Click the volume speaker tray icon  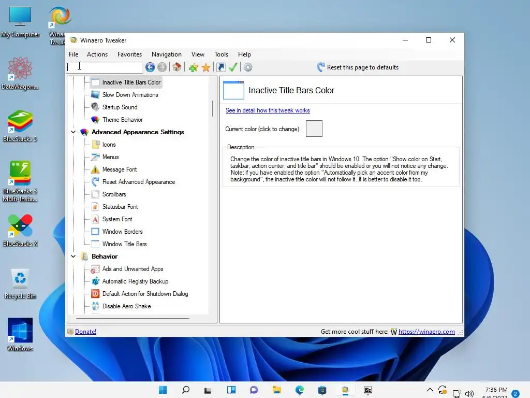469,393
